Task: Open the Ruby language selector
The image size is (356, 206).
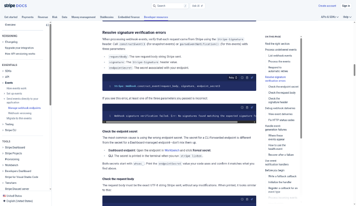Action: [233, 78]
